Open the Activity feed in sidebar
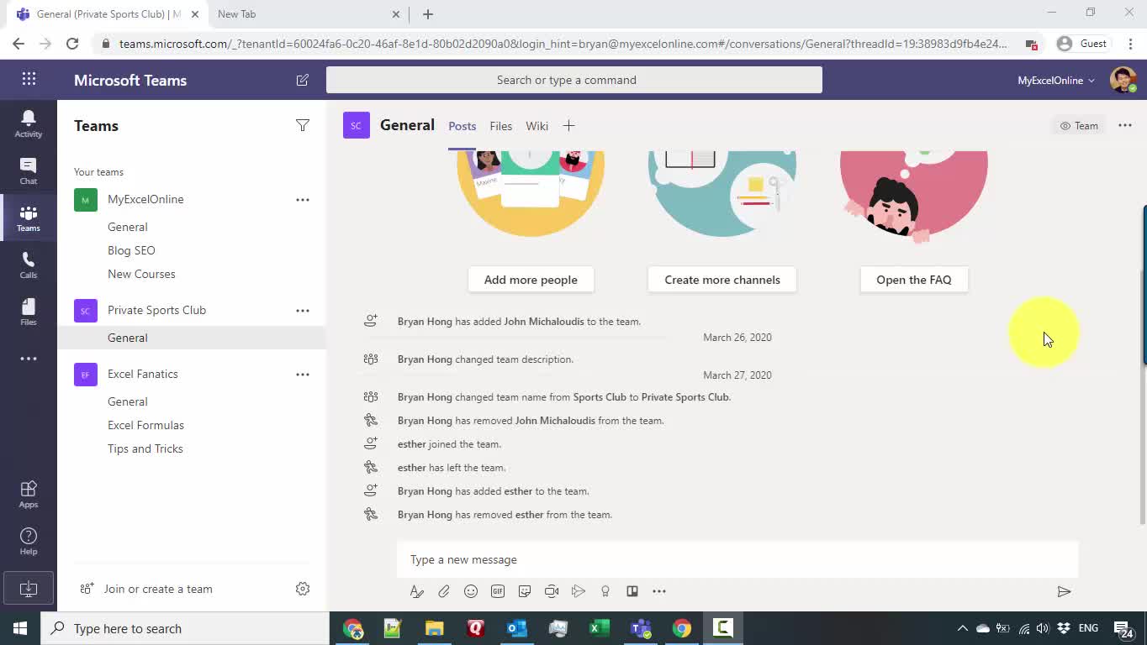The image size is (1147, 645). [28, 123]
